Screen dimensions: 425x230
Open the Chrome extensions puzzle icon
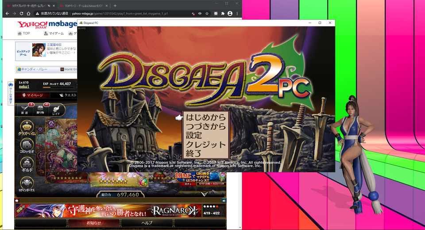pyautogui.click(x=223, y=14)
